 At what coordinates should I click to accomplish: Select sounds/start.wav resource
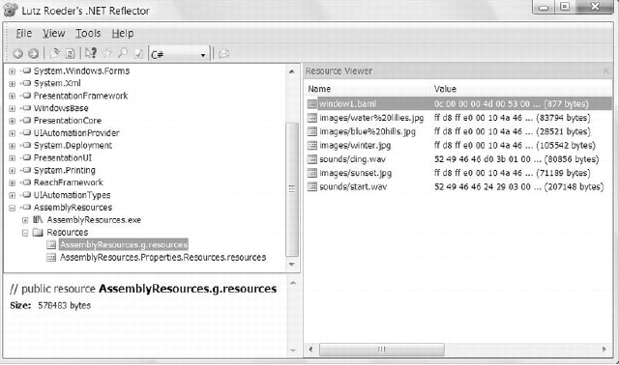[x=353, y=186]
